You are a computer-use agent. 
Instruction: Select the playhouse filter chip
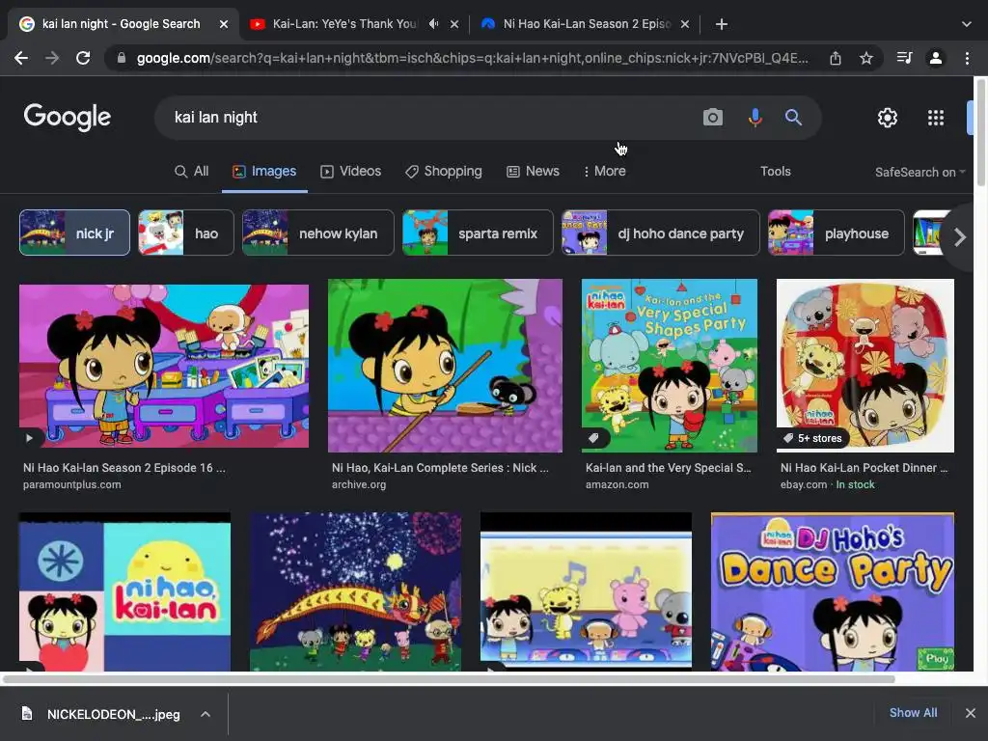click(837, 233)
